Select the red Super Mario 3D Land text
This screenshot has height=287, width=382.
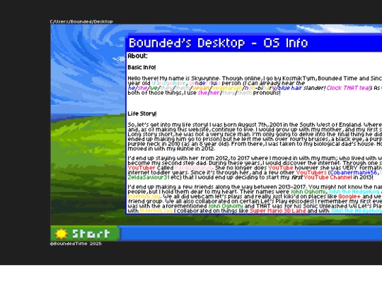[x=277, y=210]
